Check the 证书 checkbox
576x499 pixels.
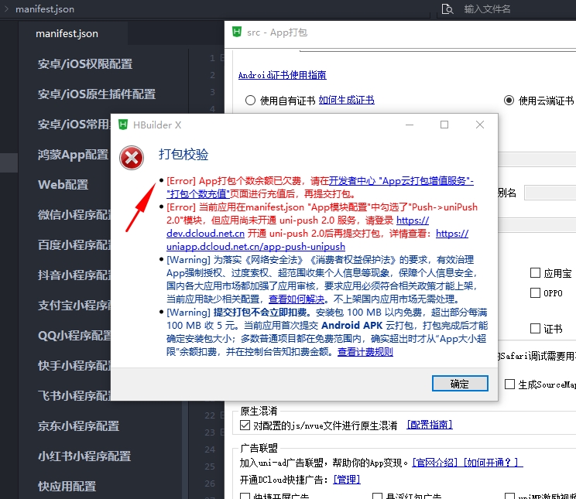tap(535, 328)
